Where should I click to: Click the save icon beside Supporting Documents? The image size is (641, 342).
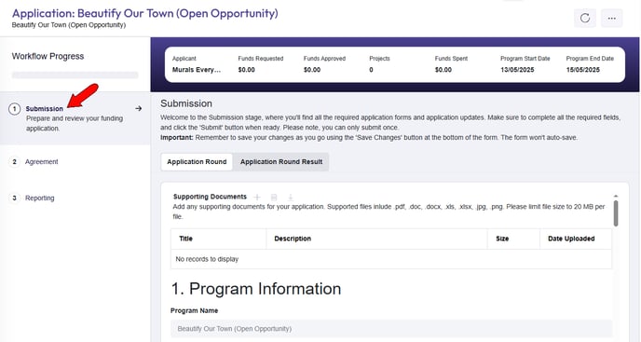point(274,198)
